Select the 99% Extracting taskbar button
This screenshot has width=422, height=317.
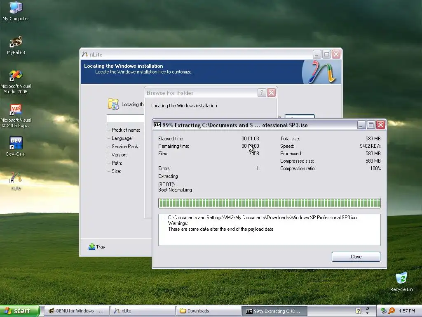(x=274, y=311)
